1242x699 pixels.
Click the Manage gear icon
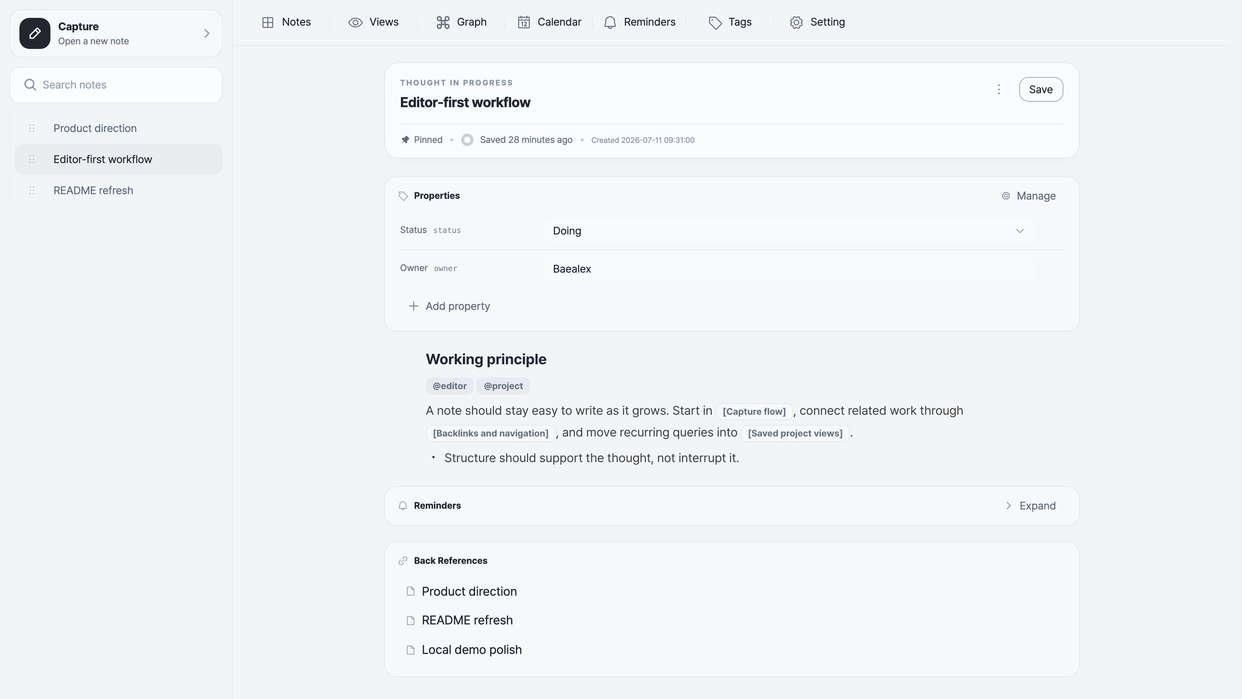[1006, 196]
